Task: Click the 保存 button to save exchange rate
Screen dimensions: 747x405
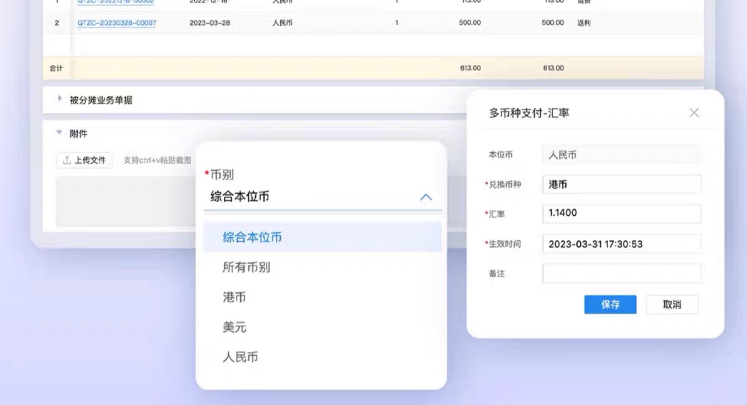Action: coord(610,305)
